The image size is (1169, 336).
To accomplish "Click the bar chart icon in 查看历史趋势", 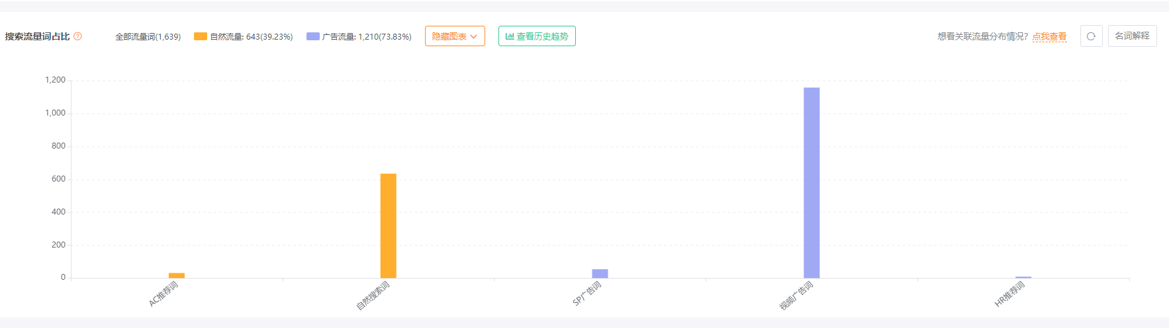I will pos(510,36).
